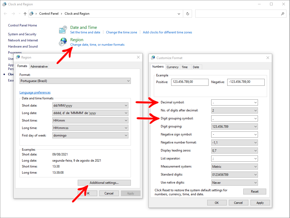Click the Region globe icon
Screen dimensions: 290x218
(x=63, y=42)
